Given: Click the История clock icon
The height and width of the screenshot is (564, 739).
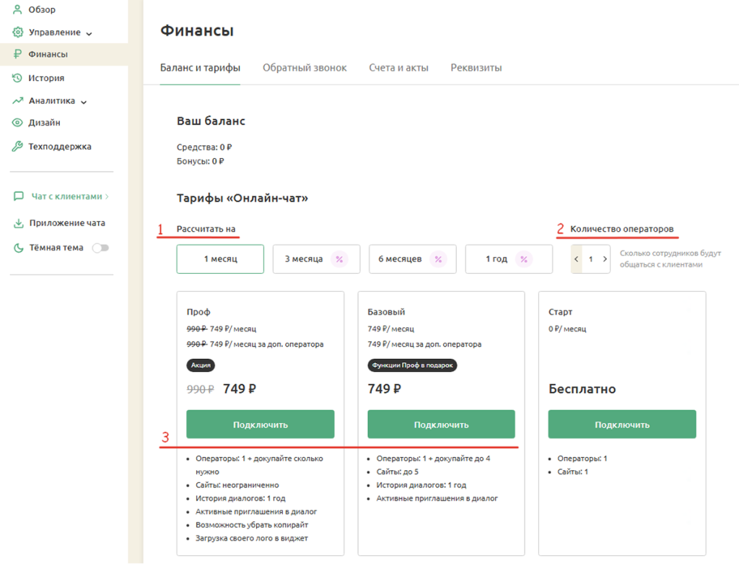Looking at the screenshot, I should 17,78.
